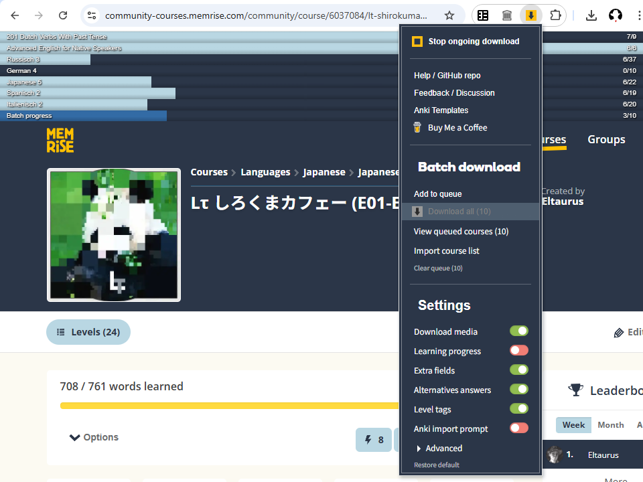643x482 pixels.
Task: Click the Batch progress bar
Action: 84,116
